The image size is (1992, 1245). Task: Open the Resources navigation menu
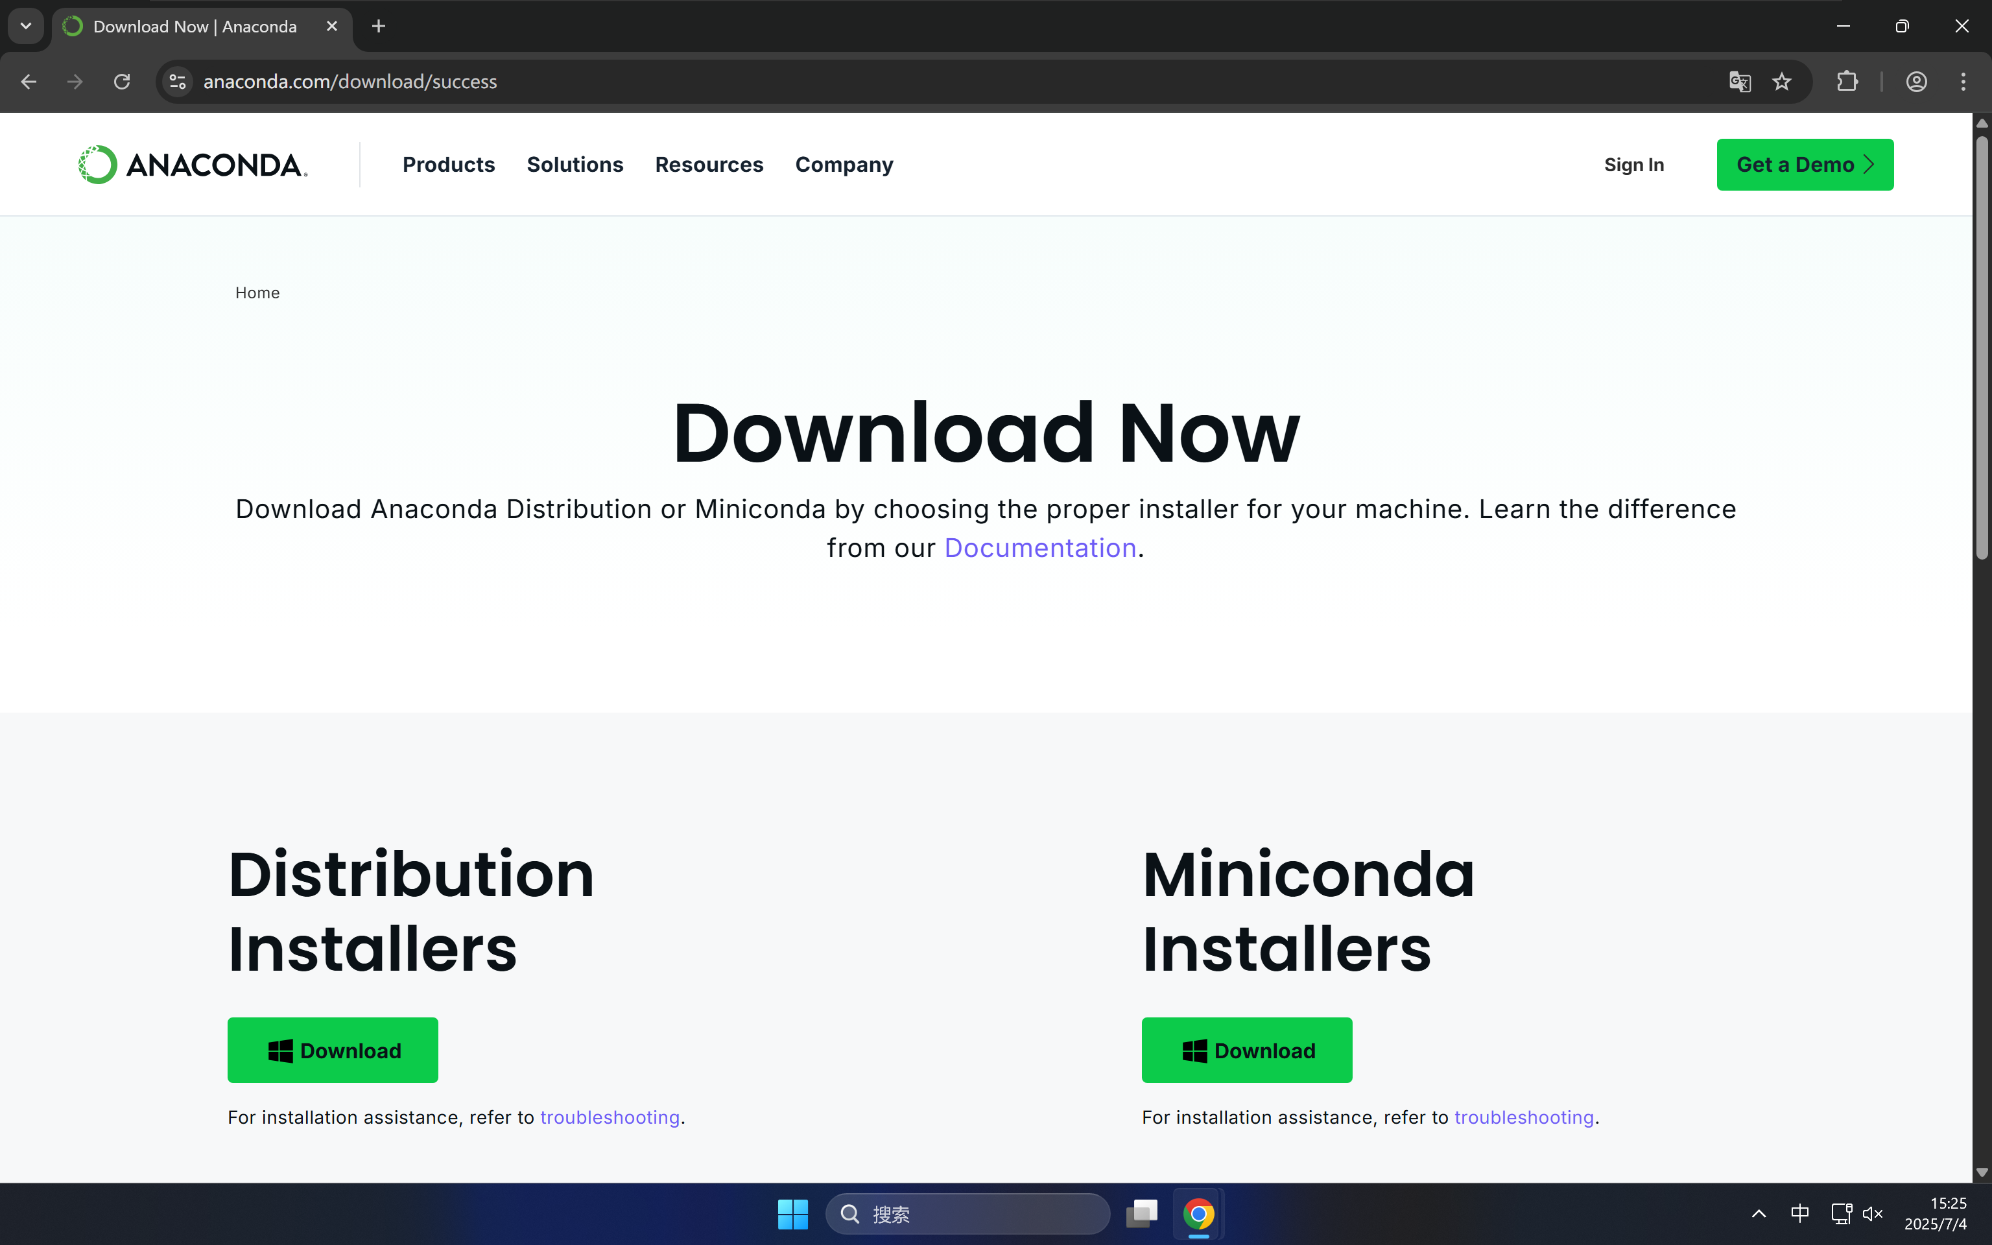click(x=709, y=165)
